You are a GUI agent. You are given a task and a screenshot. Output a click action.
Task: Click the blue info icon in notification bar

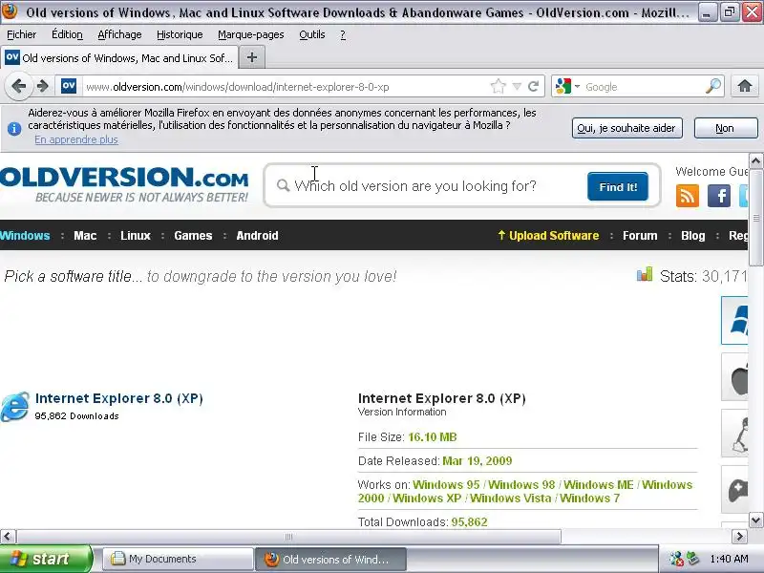coord(14,129)
